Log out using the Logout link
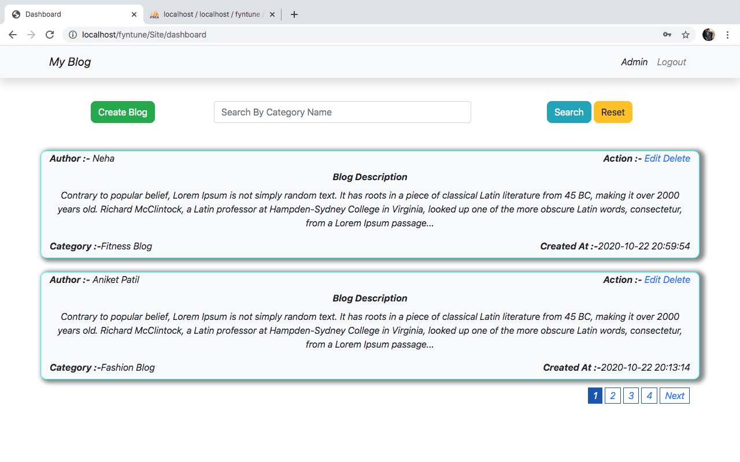This screenshot has height=462, width=740. click(671, 62)
